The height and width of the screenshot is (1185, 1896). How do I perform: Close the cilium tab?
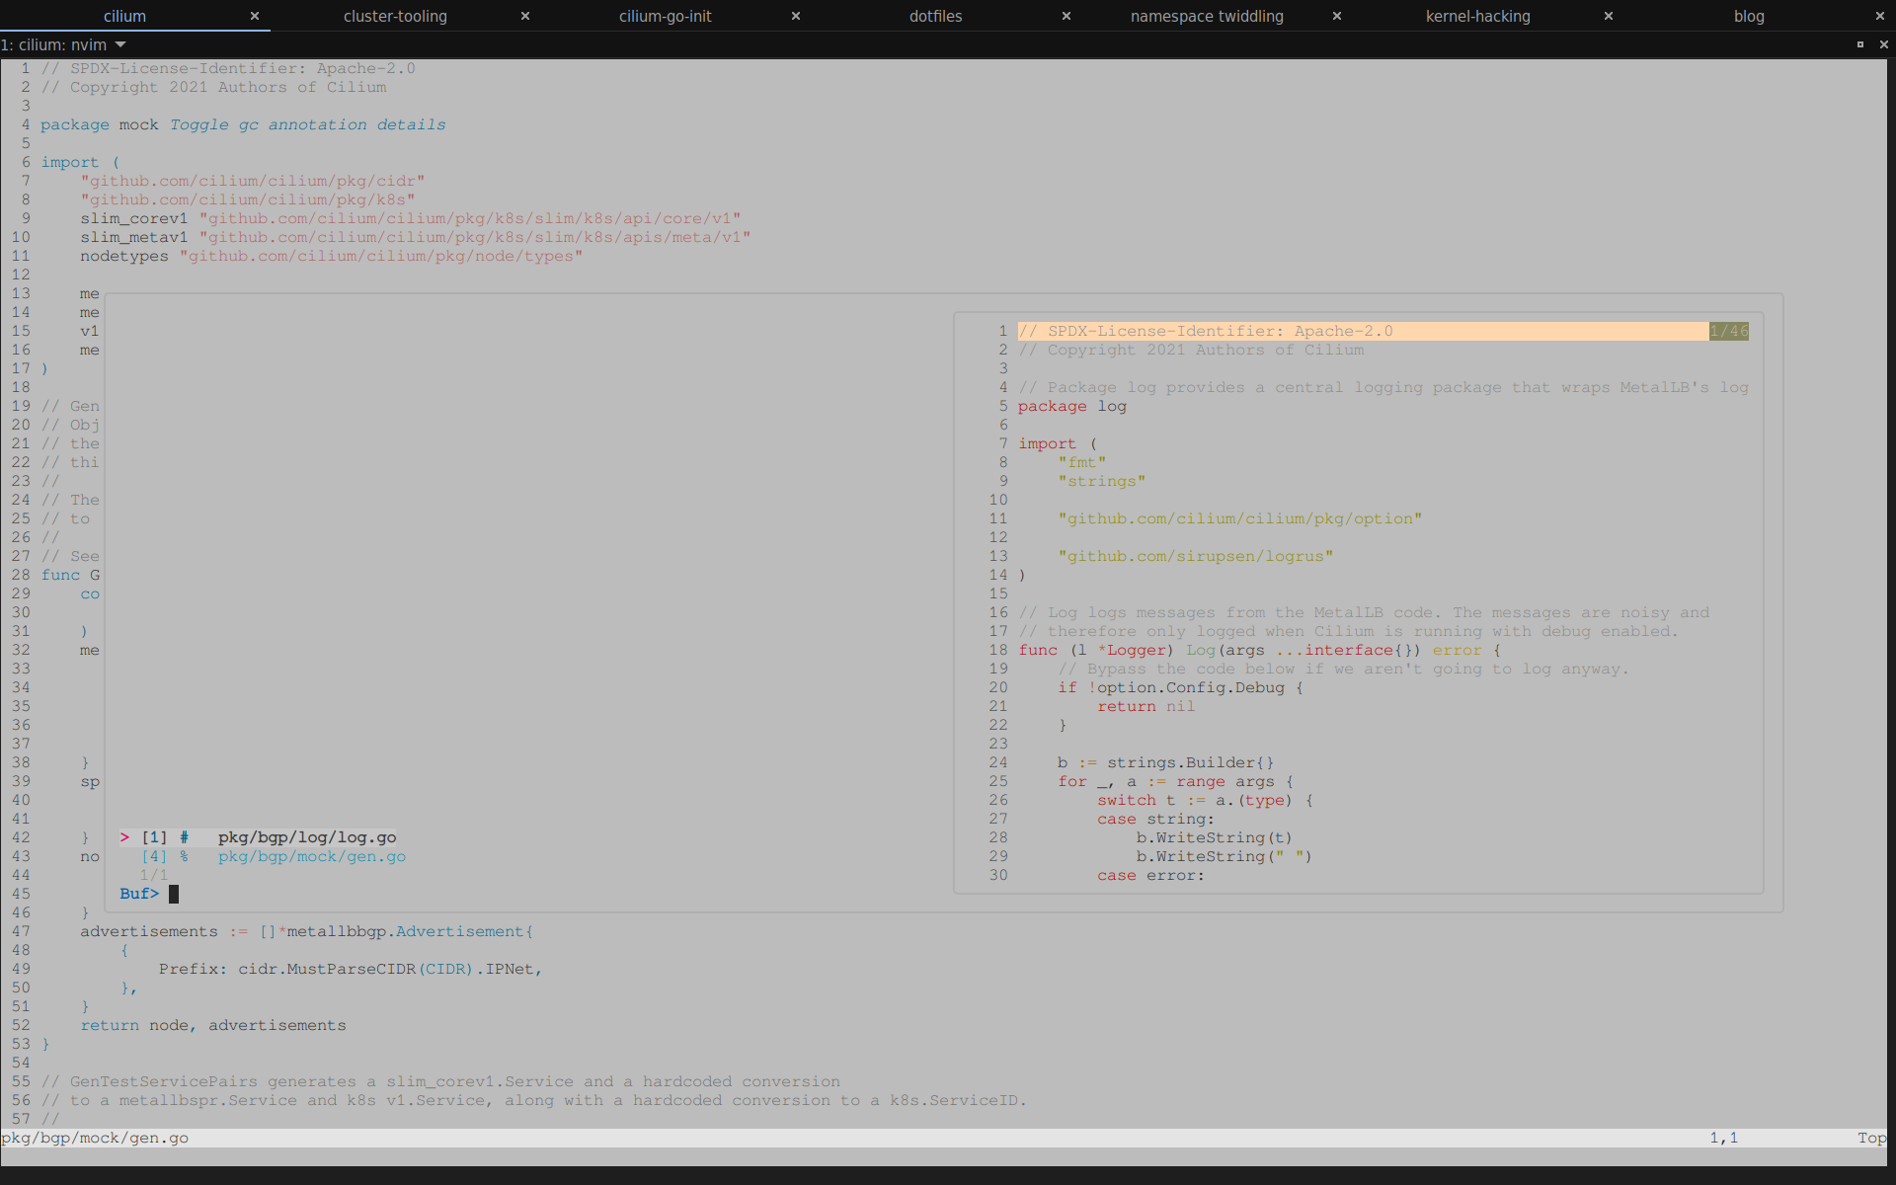(255, 16)
